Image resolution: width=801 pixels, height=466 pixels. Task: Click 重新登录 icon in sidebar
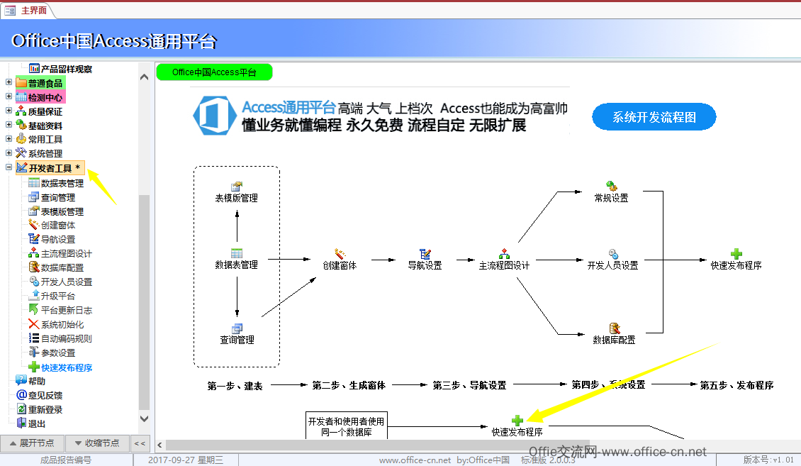[21, 409]
